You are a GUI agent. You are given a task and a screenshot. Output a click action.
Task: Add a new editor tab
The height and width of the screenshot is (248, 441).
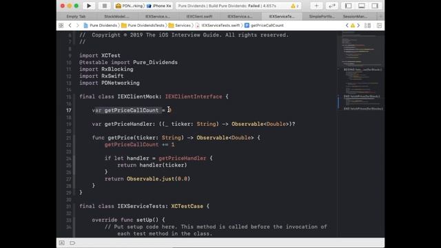tap(381, 17)
